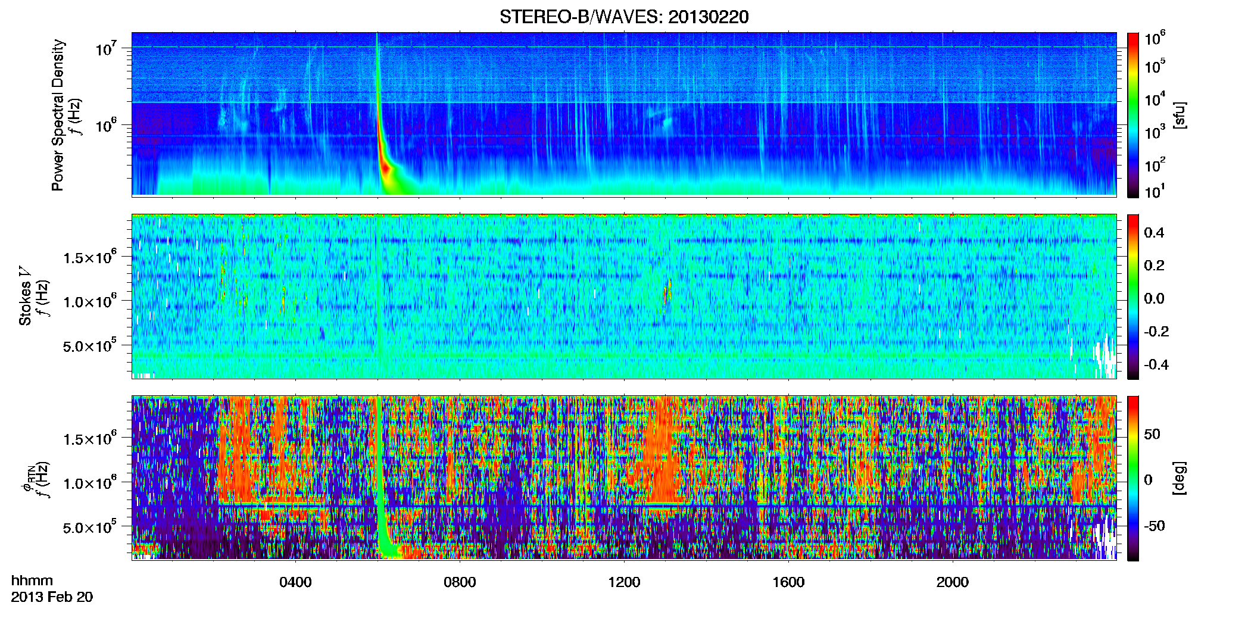The image size is (1248, 643).
Task: Click the φ RTN spectrogram panel
Action: tap(624, 478)
